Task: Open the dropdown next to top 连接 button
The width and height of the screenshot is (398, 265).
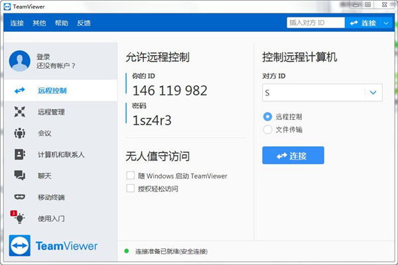Action: 386,23
